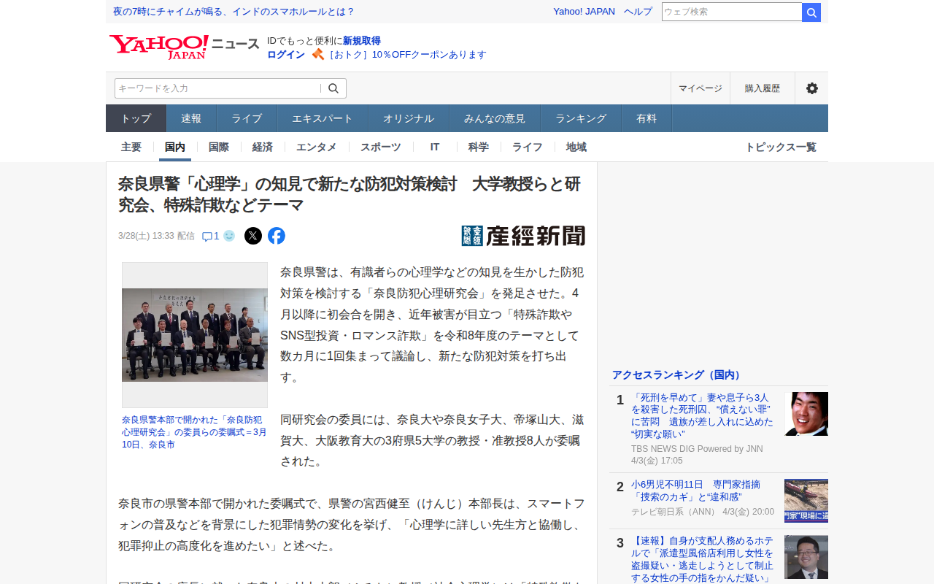Click the マイページ button
Screen dimensions: 934x584
click(x=700, y=88)
